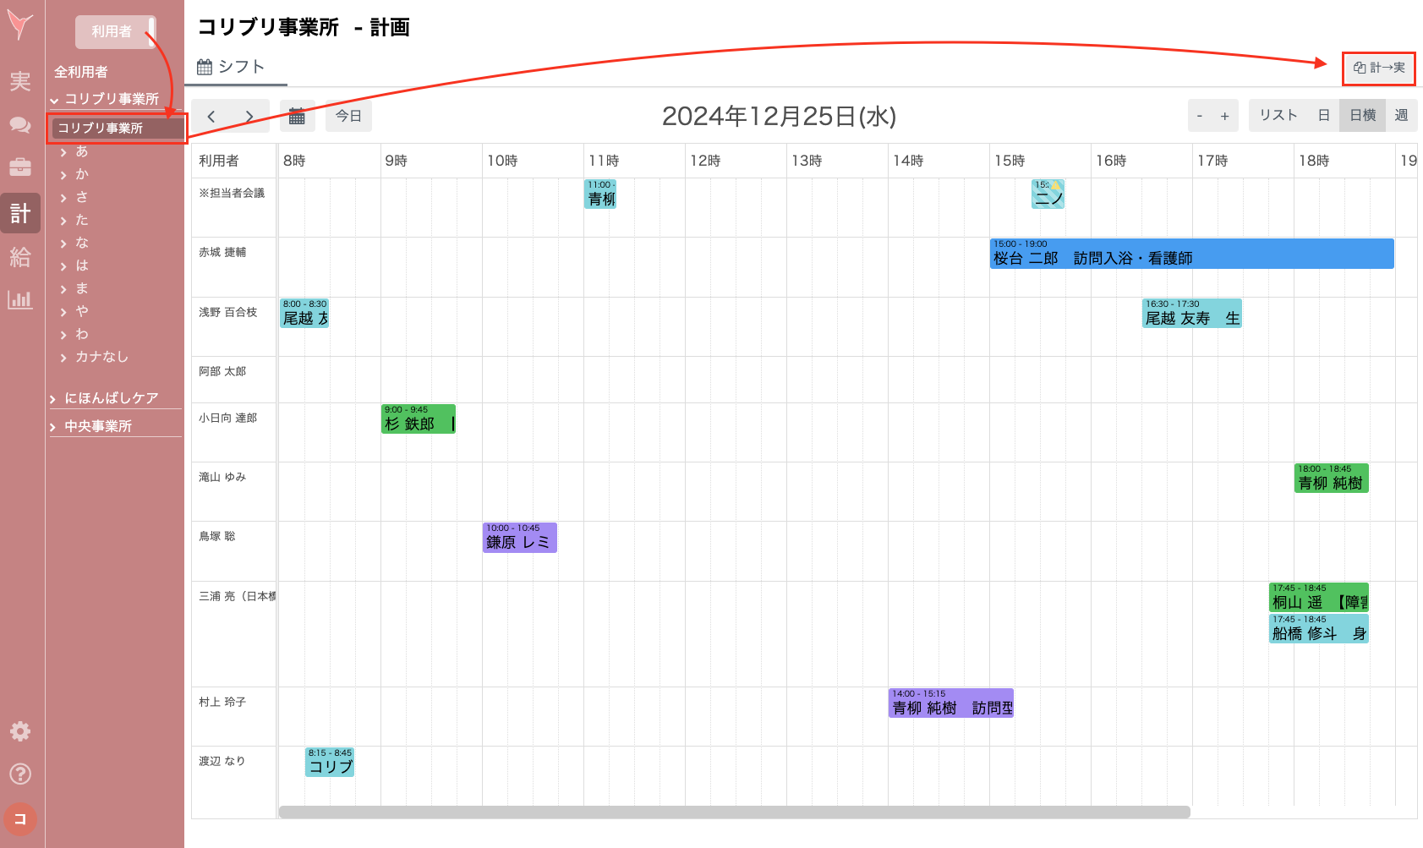Image resolution: width=1423 pixels, height=848 pixels.
Task: Switch to 週 week view
Action: [1401, 116]
